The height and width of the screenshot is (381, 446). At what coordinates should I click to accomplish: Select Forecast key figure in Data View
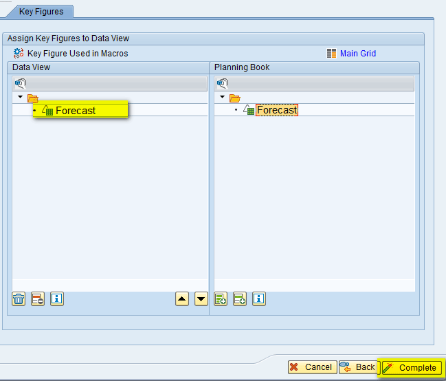tap(76, 111)
